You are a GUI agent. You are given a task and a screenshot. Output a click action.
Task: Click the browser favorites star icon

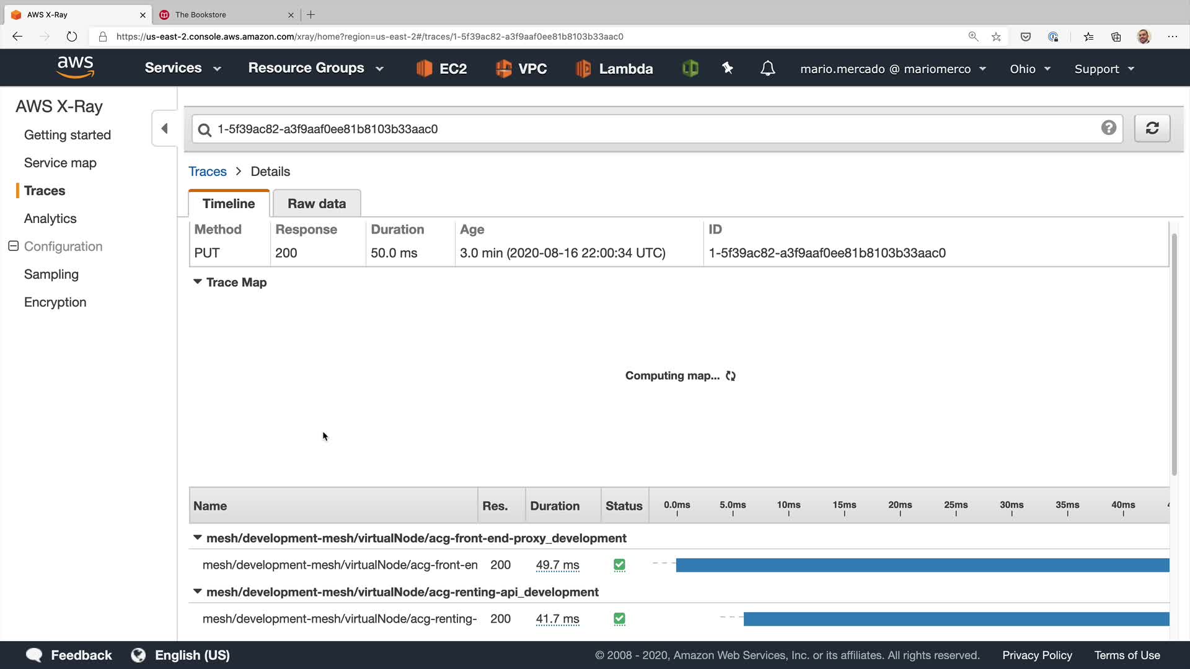pos(996,37)
